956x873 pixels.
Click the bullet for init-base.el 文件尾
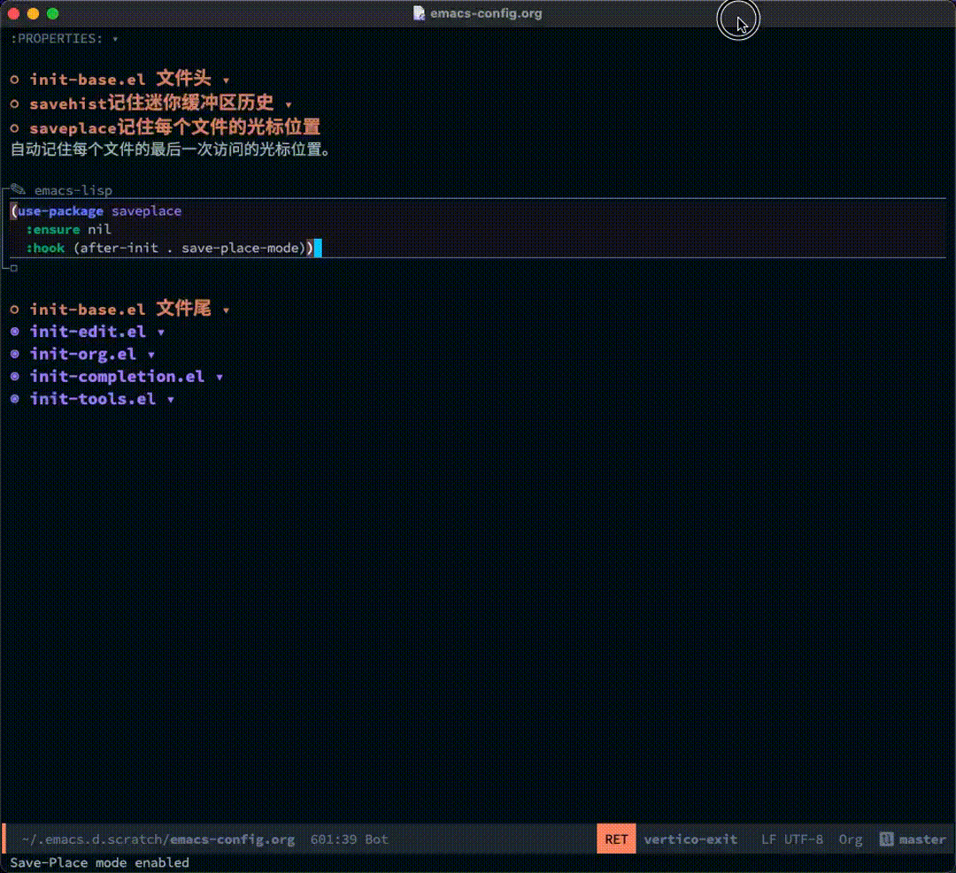[x=15, y=310]
